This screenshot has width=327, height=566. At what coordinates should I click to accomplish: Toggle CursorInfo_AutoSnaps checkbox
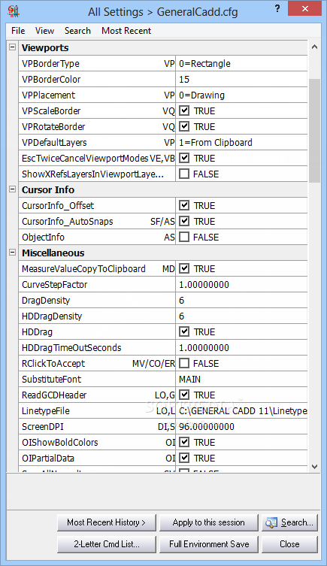click(x=184, y=221)
